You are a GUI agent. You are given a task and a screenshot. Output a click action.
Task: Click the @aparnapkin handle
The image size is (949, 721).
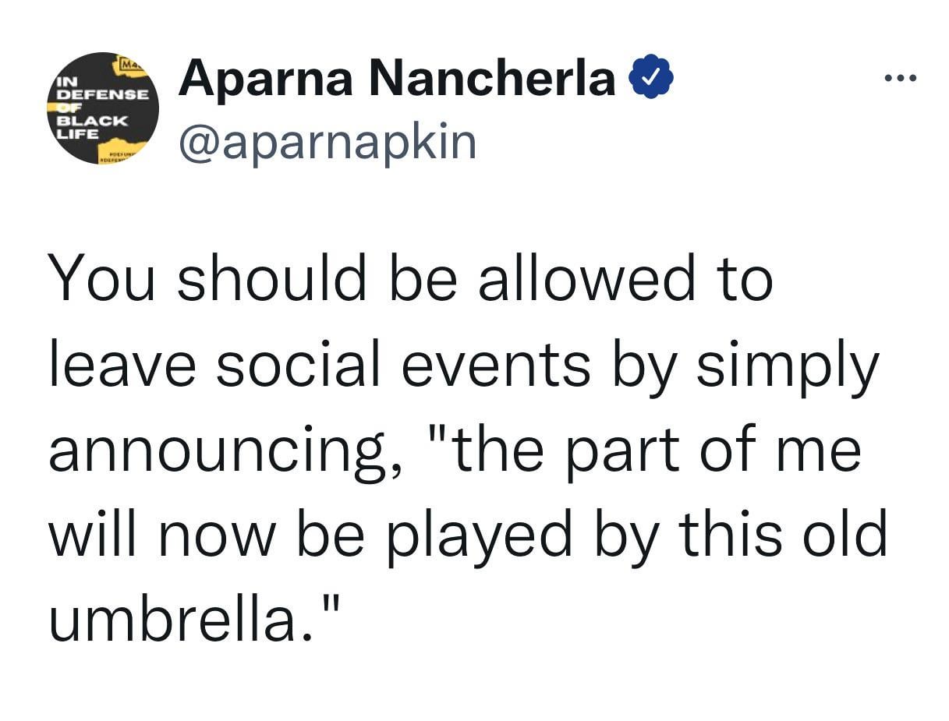coord(328,142)
